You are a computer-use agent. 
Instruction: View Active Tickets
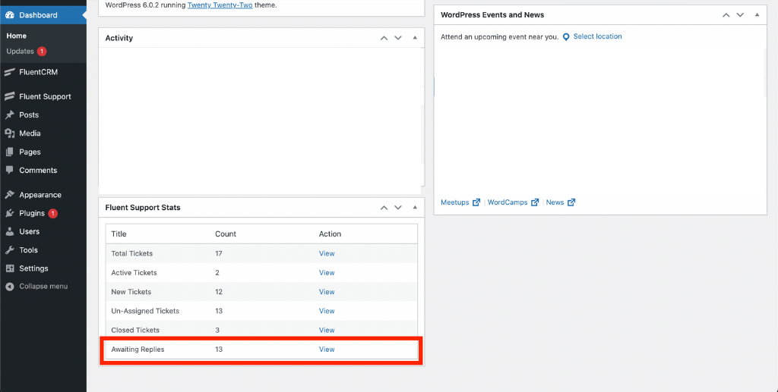click(x=327, y=273)
